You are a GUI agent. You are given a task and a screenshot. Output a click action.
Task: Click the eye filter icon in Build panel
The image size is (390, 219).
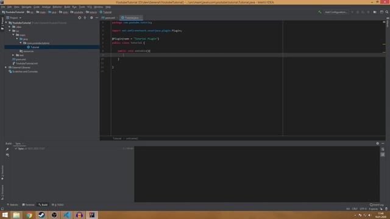pyautogui.click(x=7, y=155)
